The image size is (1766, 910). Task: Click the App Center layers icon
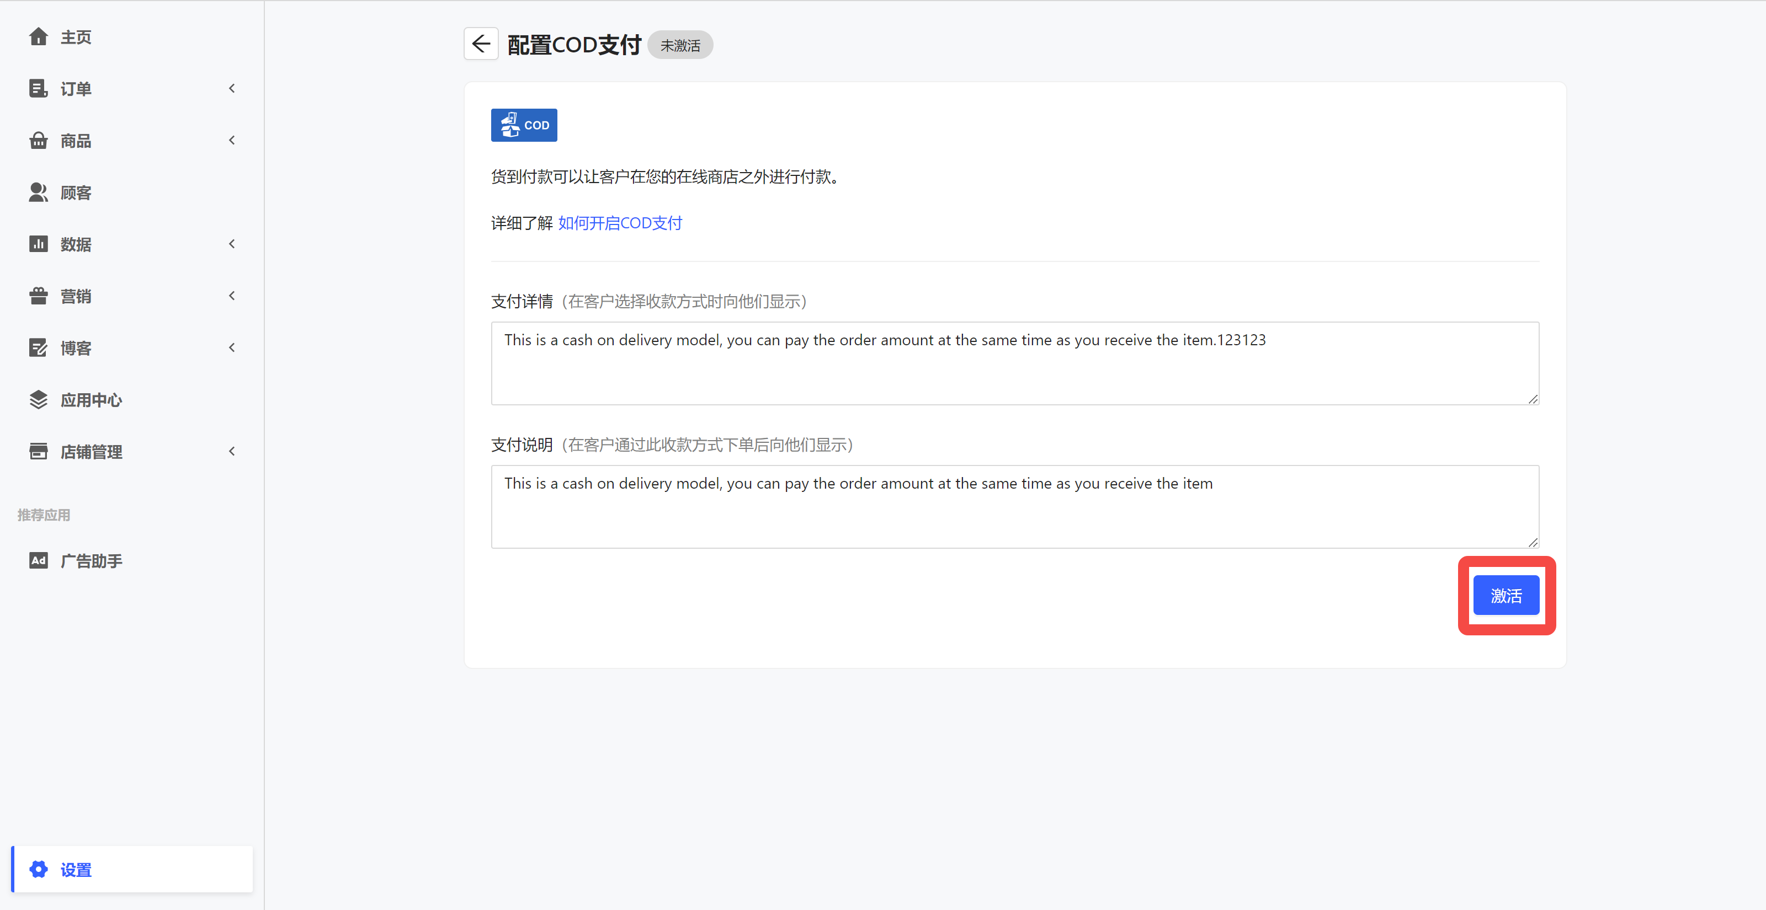coord(39,399)
